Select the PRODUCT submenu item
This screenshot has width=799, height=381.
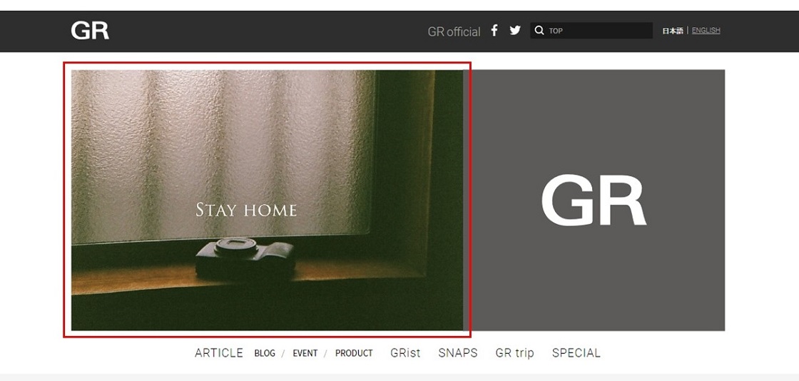pos(354,353)
